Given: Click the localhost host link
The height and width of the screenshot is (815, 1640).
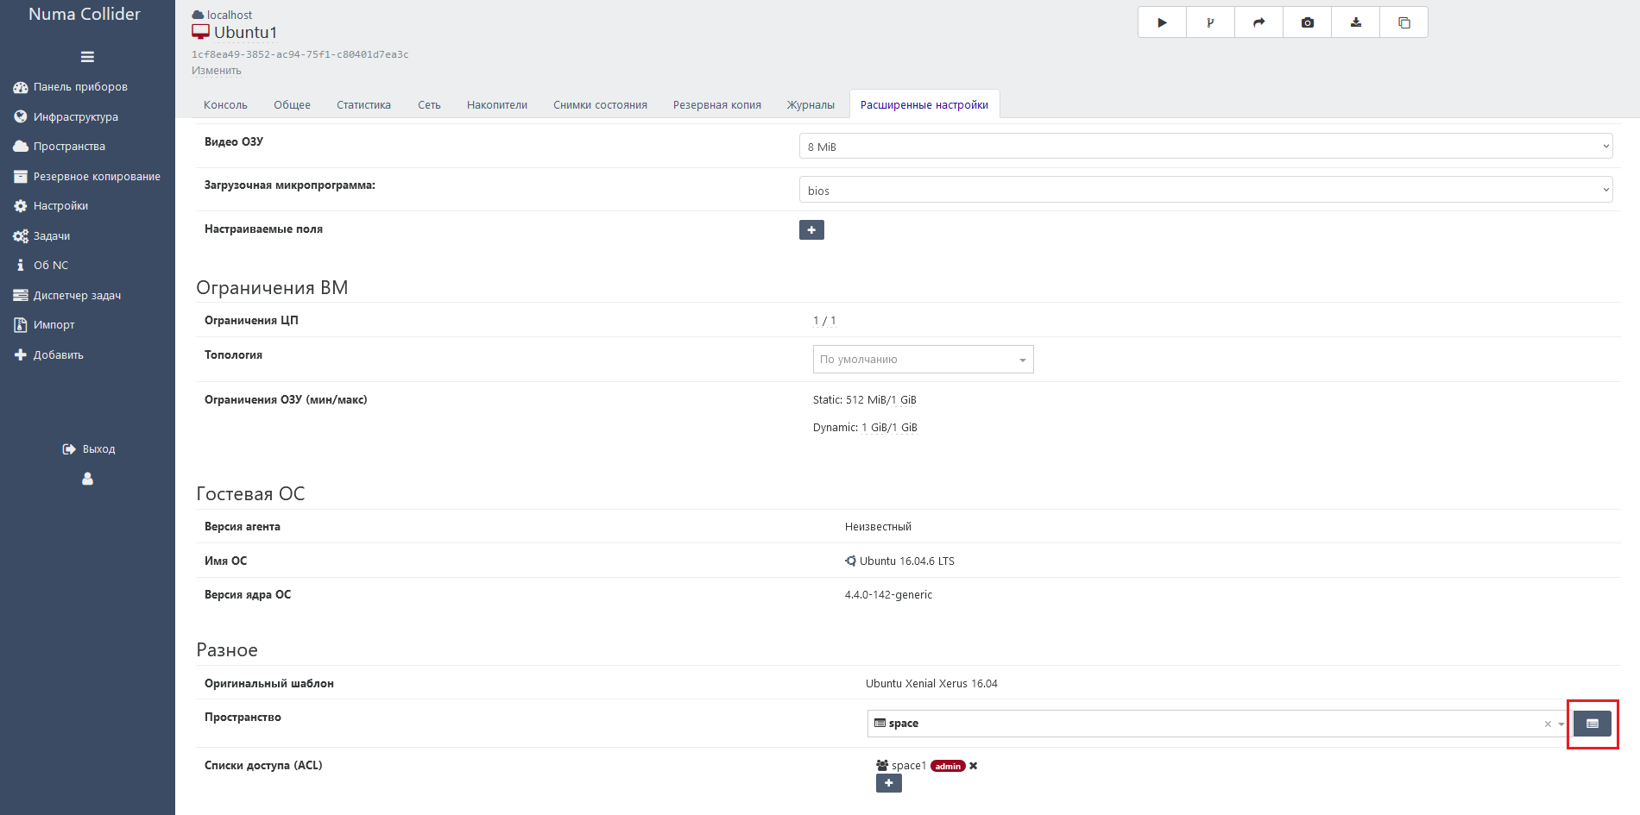Looking at the screenshot, I should pos(230,15).
